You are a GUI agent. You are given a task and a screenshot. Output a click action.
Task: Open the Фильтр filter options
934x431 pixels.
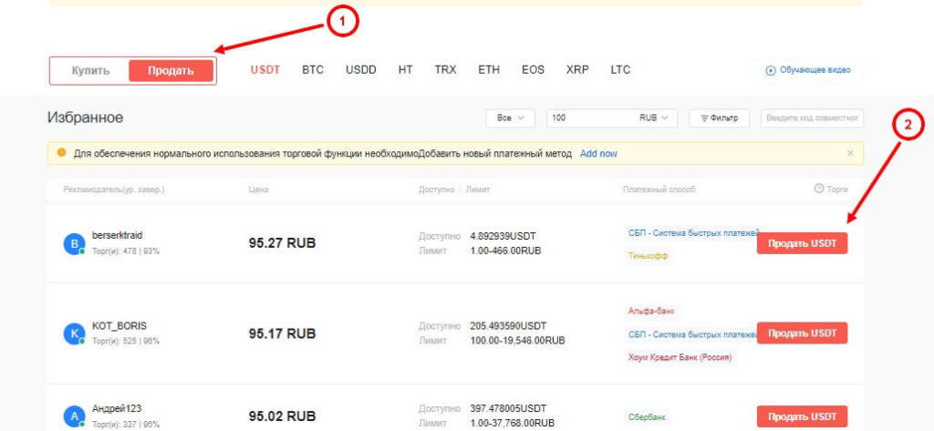pos(719,118)
